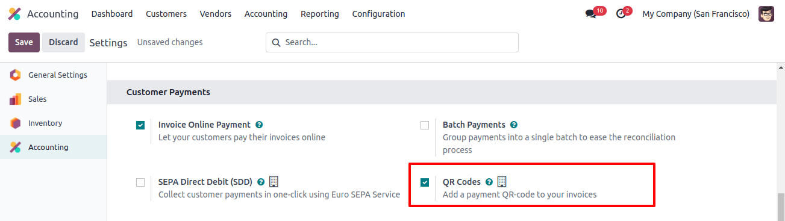Screen dimensions: 785x221
Task: Click the SEPA Direct Debit (SDD) label
Action: click(205, 182)
